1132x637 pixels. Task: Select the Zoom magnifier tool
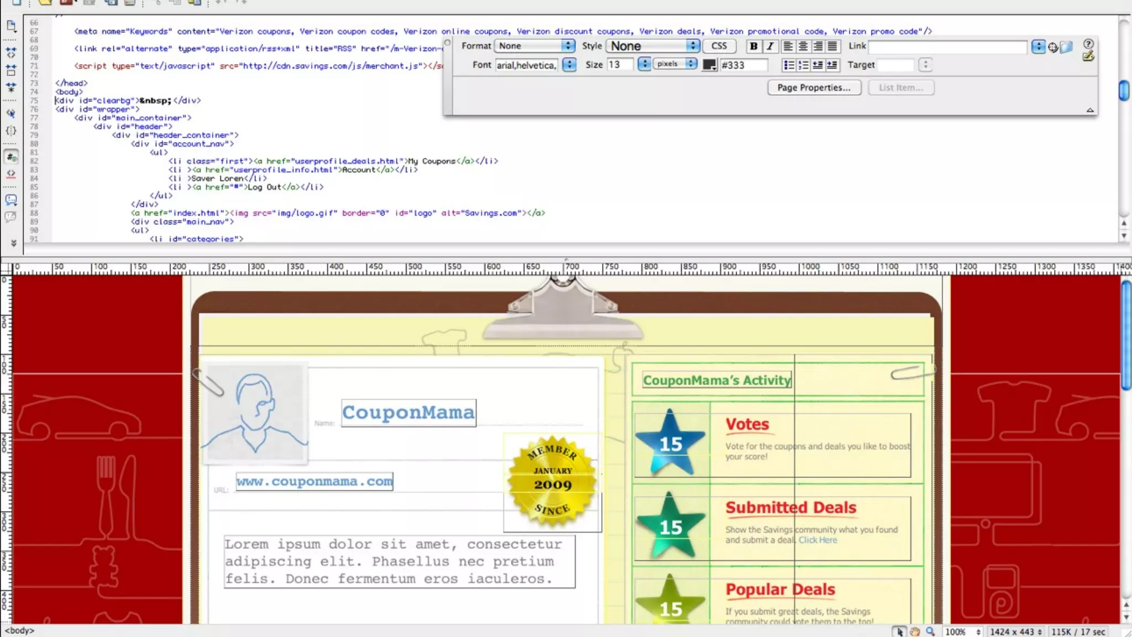tap(931, 631)
